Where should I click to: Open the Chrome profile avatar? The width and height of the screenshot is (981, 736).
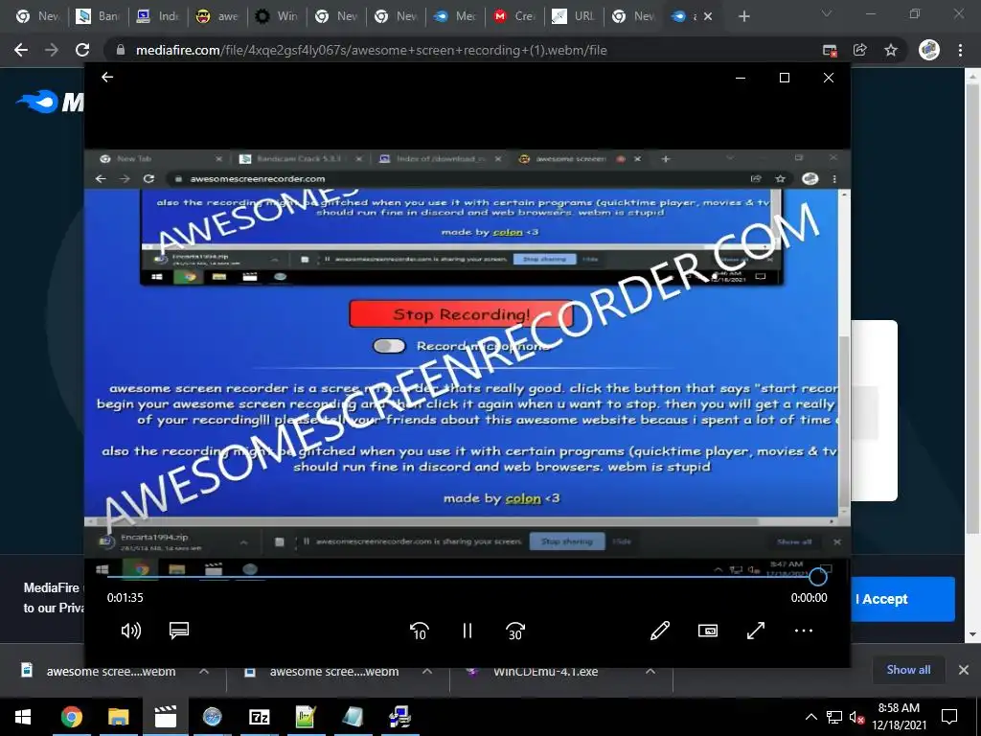tap(929, 50)
